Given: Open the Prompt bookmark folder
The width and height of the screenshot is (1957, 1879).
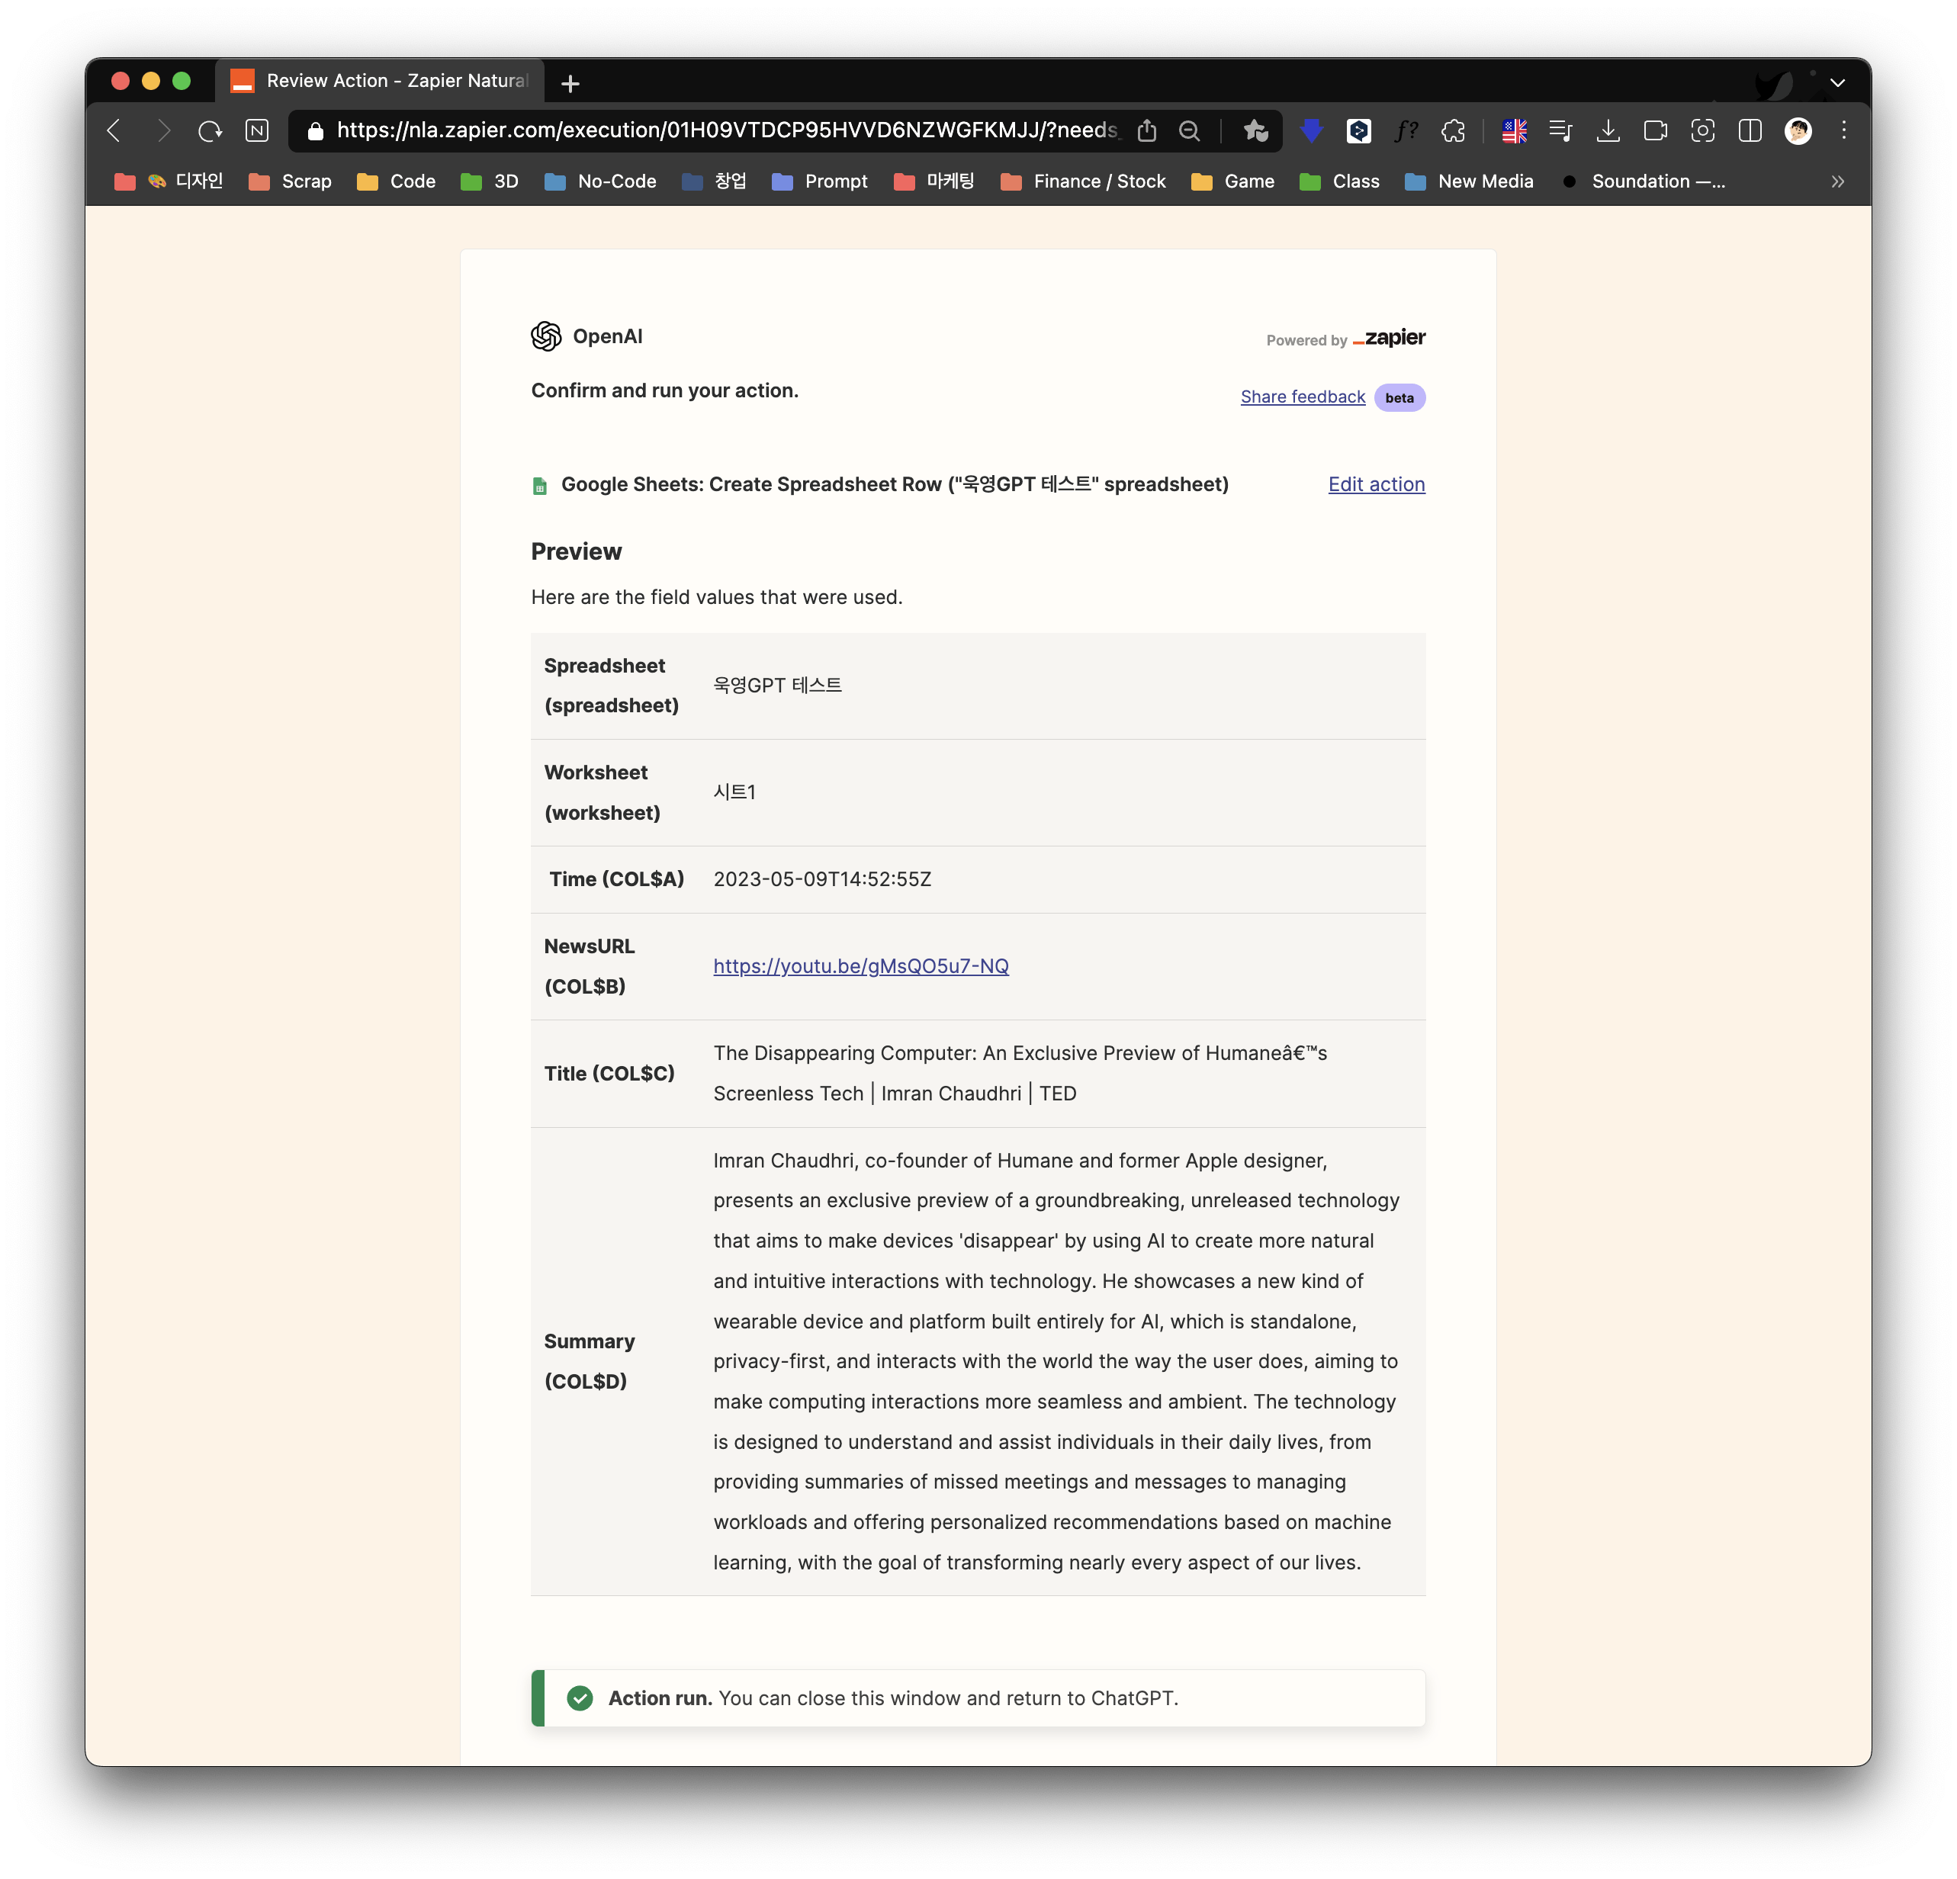Looking at the screenshot, I should [x=820, y=181].
